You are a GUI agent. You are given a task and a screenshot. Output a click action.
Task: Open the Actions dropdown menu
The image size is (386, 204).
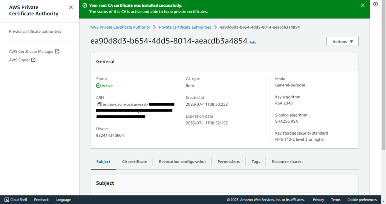click(342, 41)
